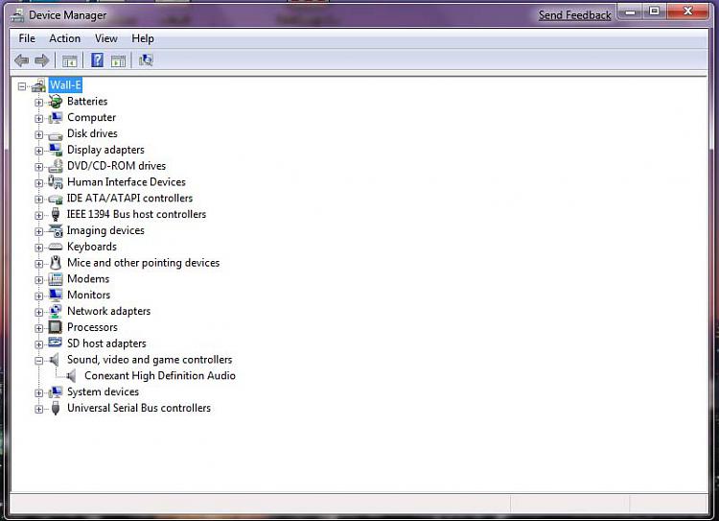Screen dimensions: 719x521
Task: Open the Help menu
Action: [143, 38]
